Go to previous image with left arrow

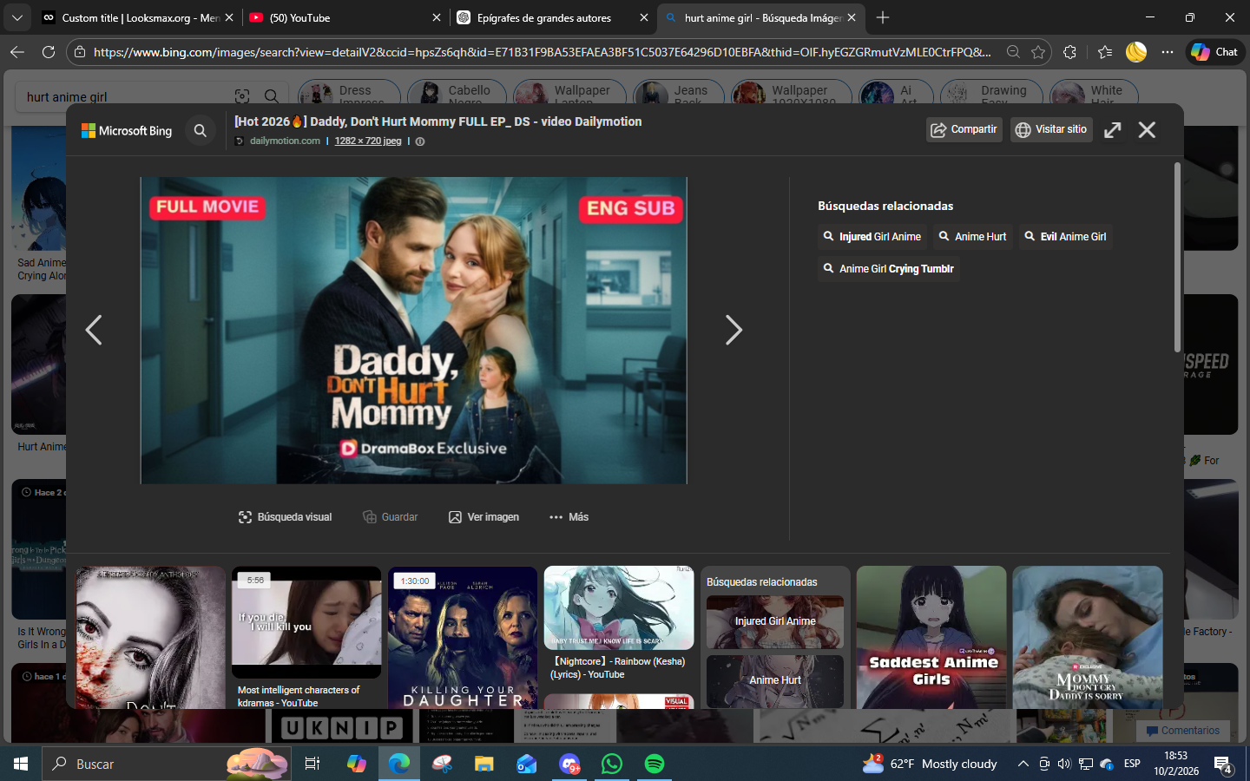[94, 330]
